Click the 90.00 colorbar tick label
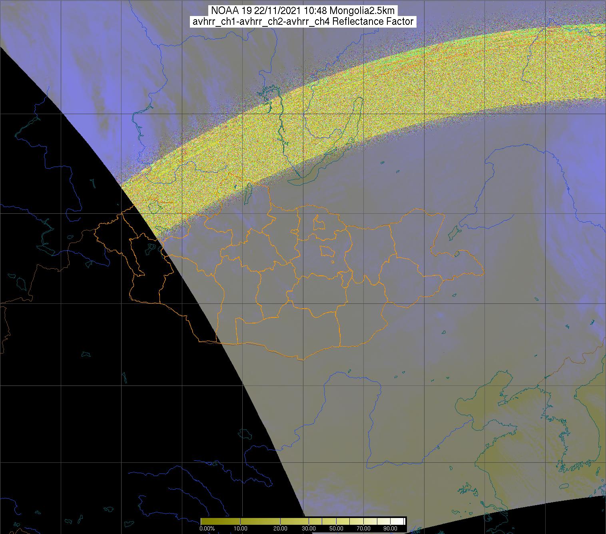The width and height of the screenshot is (606, 534). [x=389, y=528]
